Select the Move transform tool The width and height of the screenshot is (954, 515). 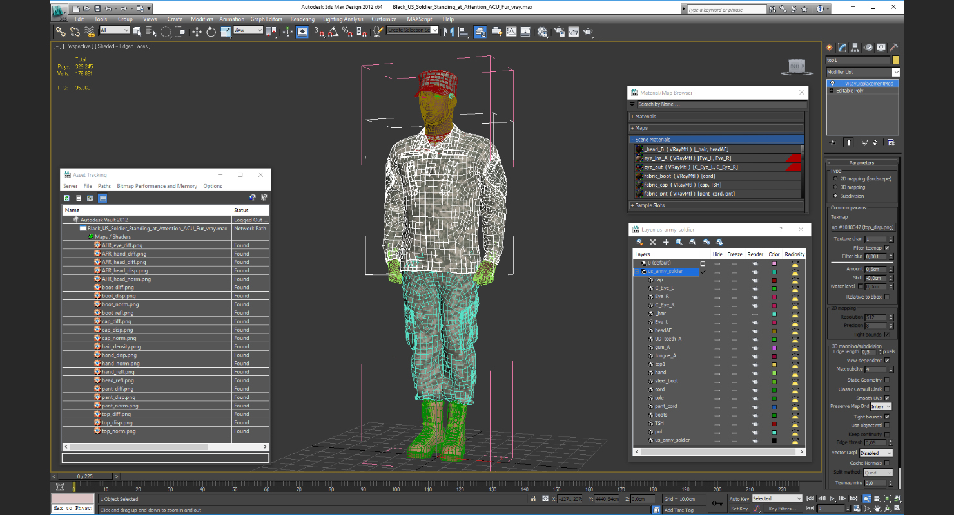click(x=197, y=32)
